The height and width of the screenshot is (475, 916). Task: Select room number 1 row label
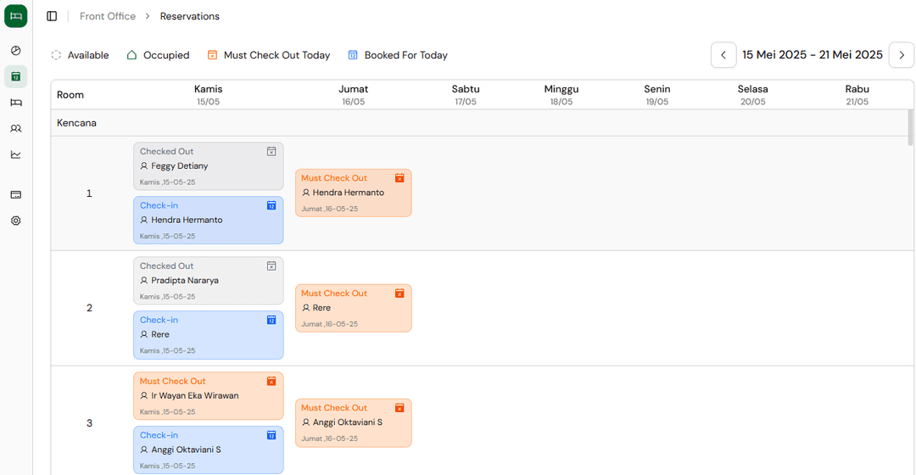pyautogui.click(x=89, y=193)
